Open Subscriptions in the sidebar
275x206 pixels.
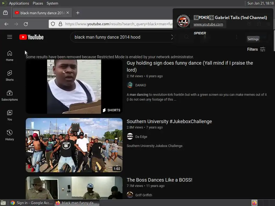point(10,96)
